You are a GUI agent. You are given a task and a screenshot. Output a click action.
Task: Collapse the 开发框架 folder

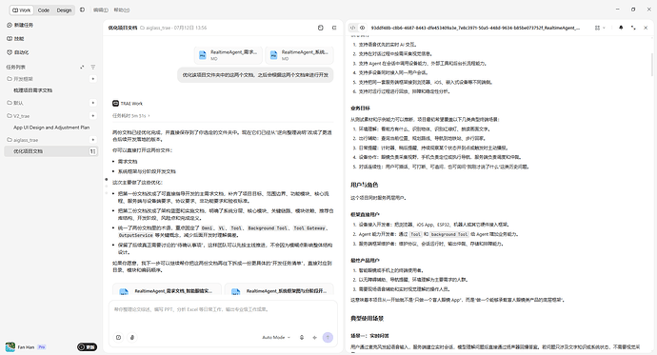[20, 79]
